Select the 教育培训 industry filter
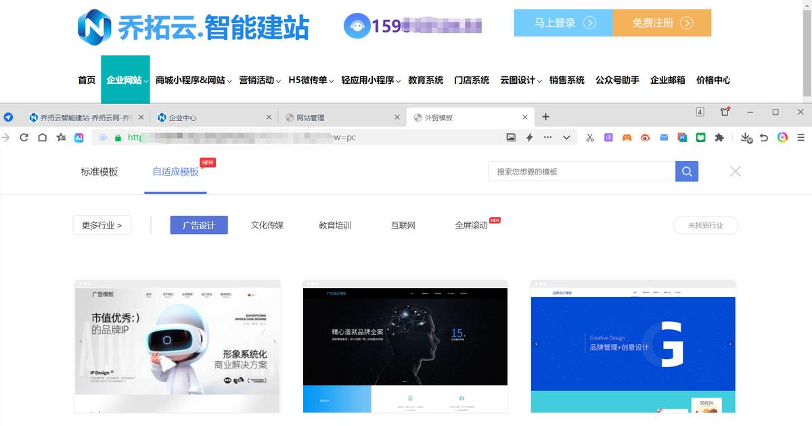 coord(335,225)
